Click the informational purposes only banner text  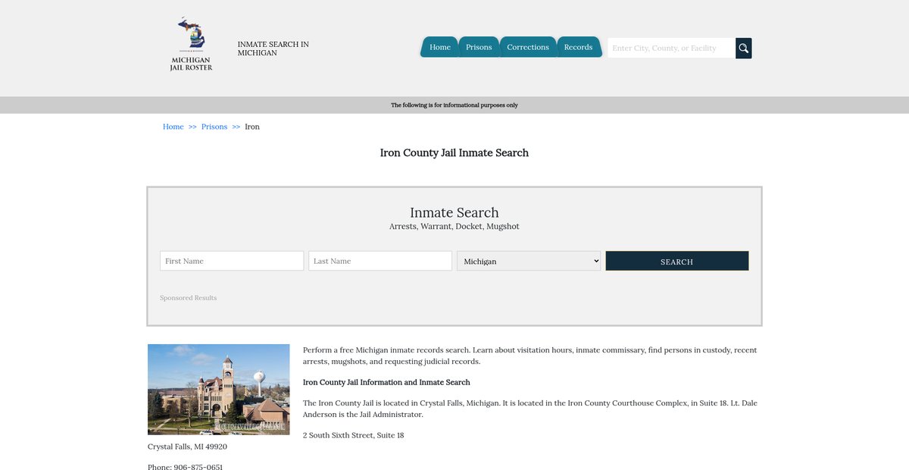click(454, 105)
